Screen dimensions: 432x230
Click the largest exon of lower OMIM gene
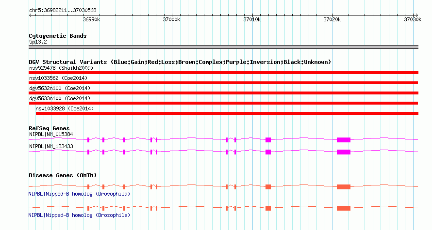coord(344,208)
